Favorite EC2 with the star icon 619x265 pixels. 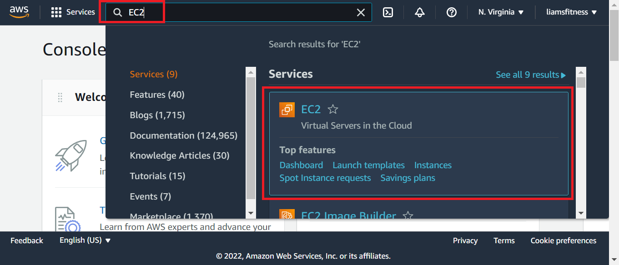[x=333, y=110]
